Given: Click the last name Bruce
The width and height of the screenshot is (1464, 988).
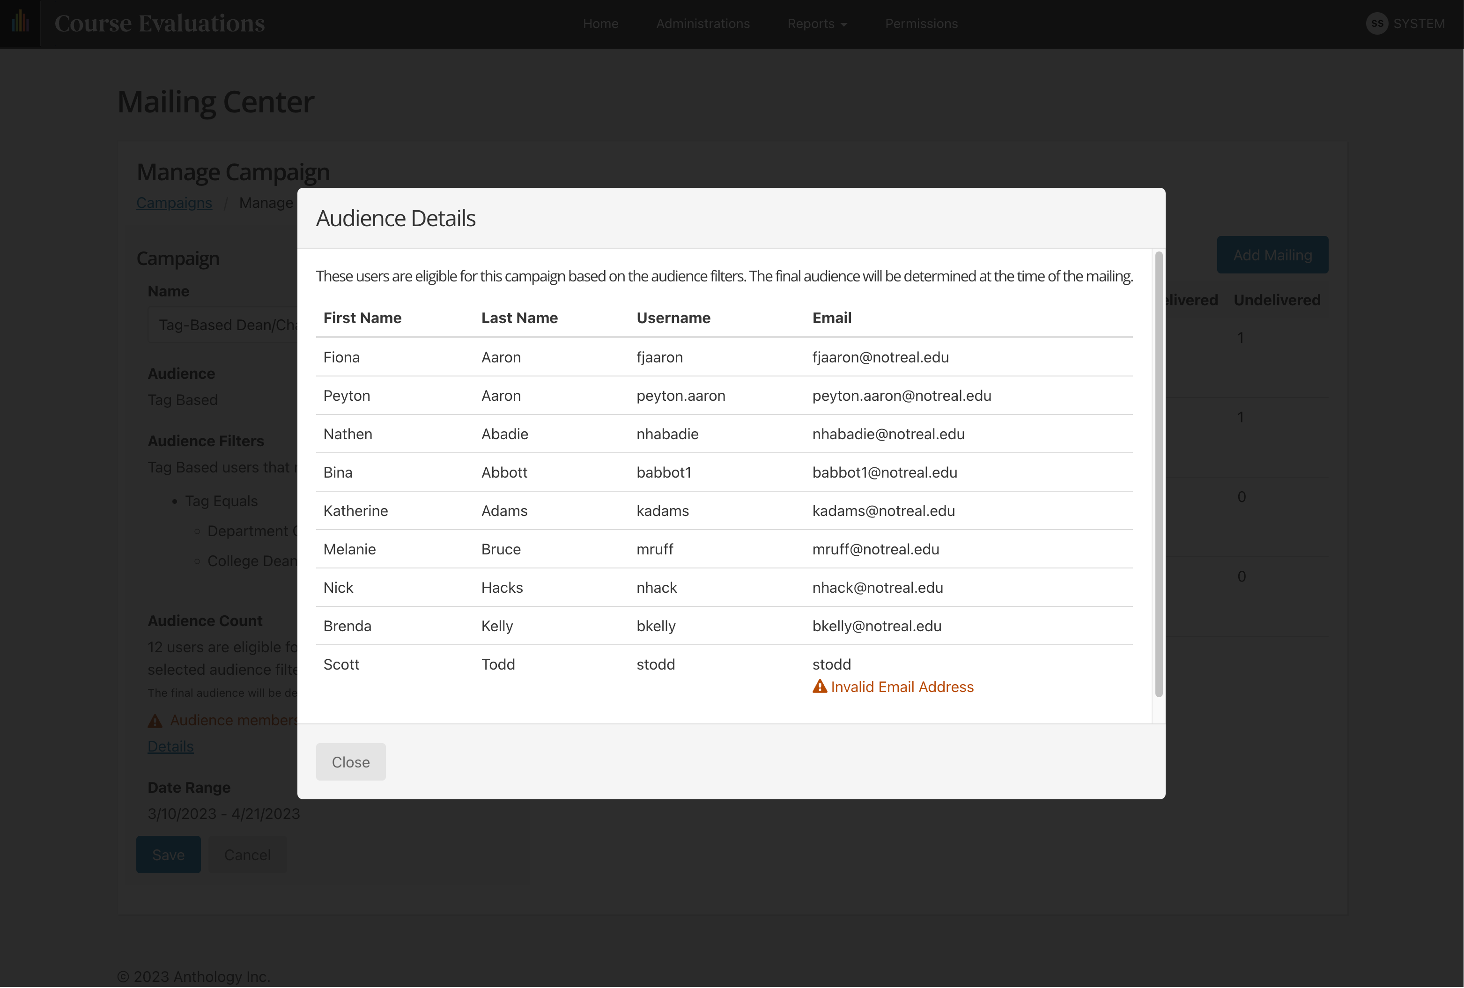Looking at the screenshot, I should pos(501,550).
